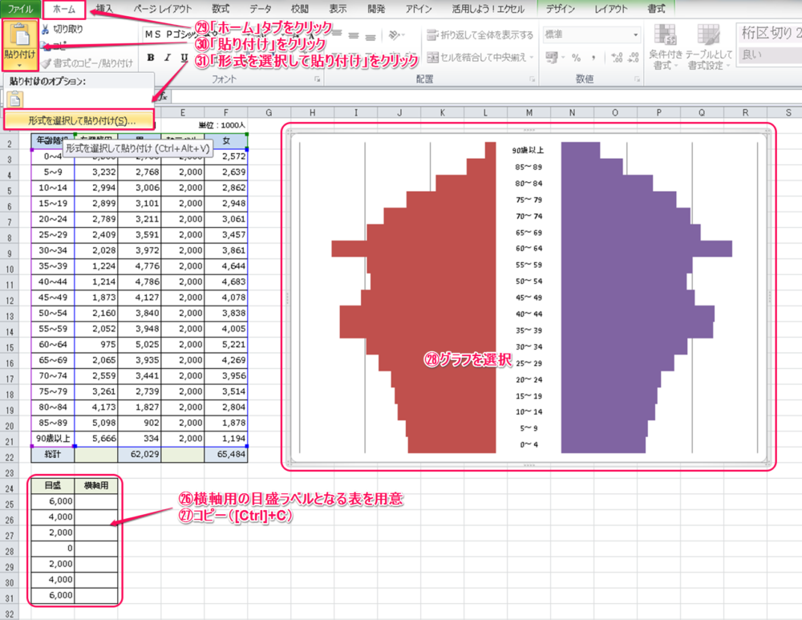Open the ファイル tab
Image resolution: width=802 pixels, height=620 pixels.
(x=20, y=10)
